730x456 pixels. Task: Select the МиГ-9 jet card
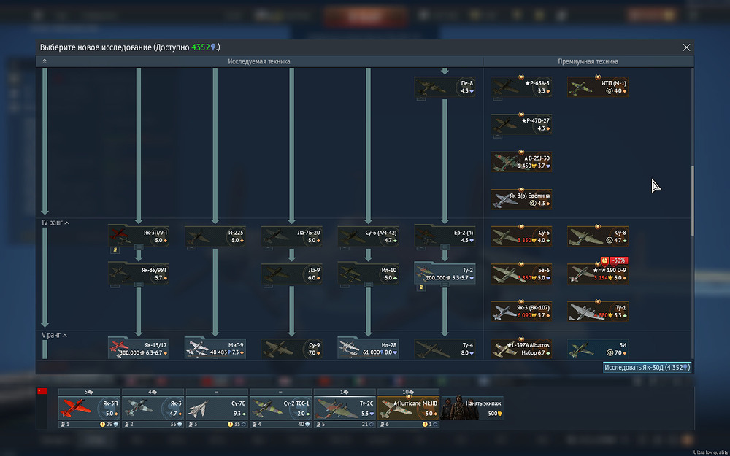pos(215,349)
